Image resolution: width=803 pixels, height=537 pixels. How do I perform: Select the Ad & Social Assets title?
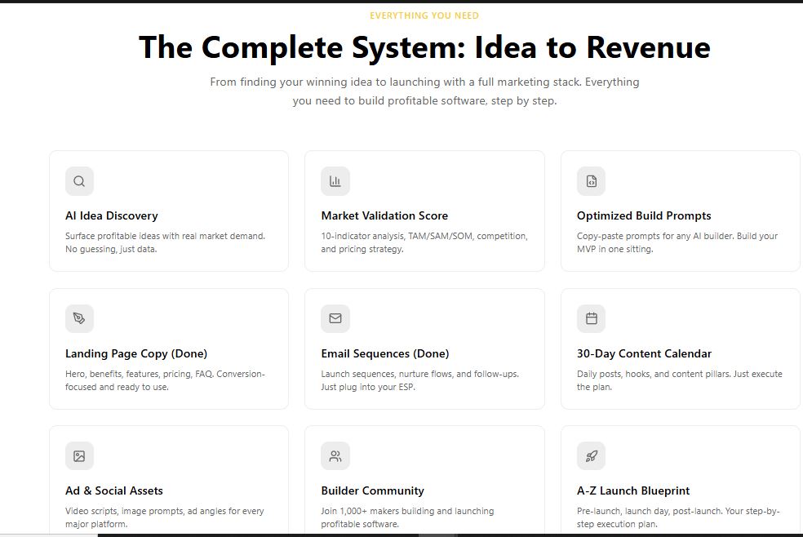[x=113, y=490]
